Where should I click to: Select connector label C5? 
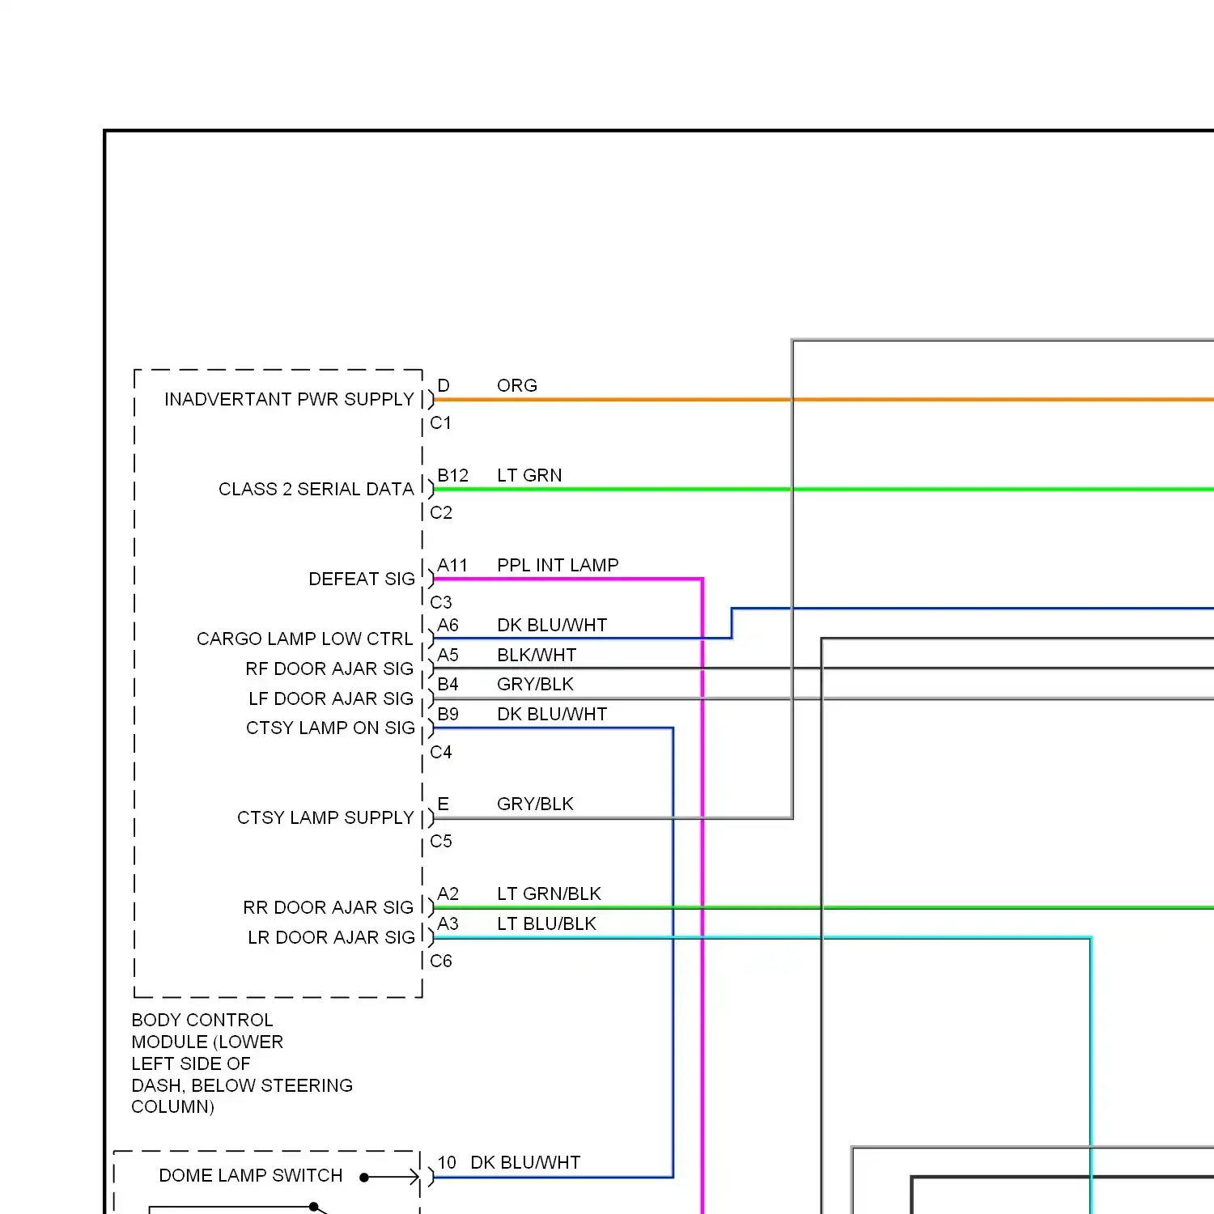click(x=441, y=842)
